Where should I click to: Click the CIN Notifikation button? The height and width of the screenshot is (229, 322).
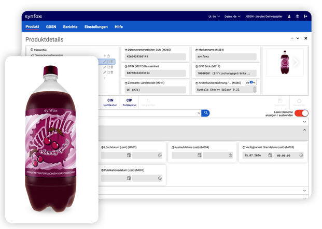pos(110,102)
